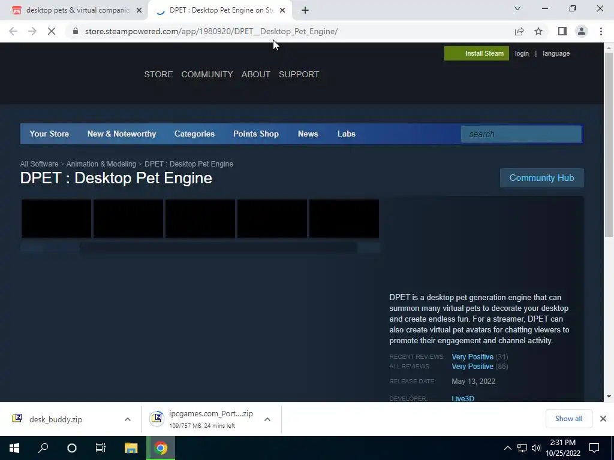This screenshot has width=614, height=460.
Task: Select the fifth screenshot thumbnail
Action: (x=344, y=219)
